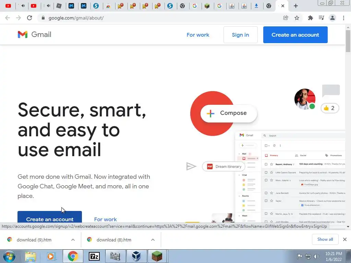Click Create an account below the headline

coord(50,217)
